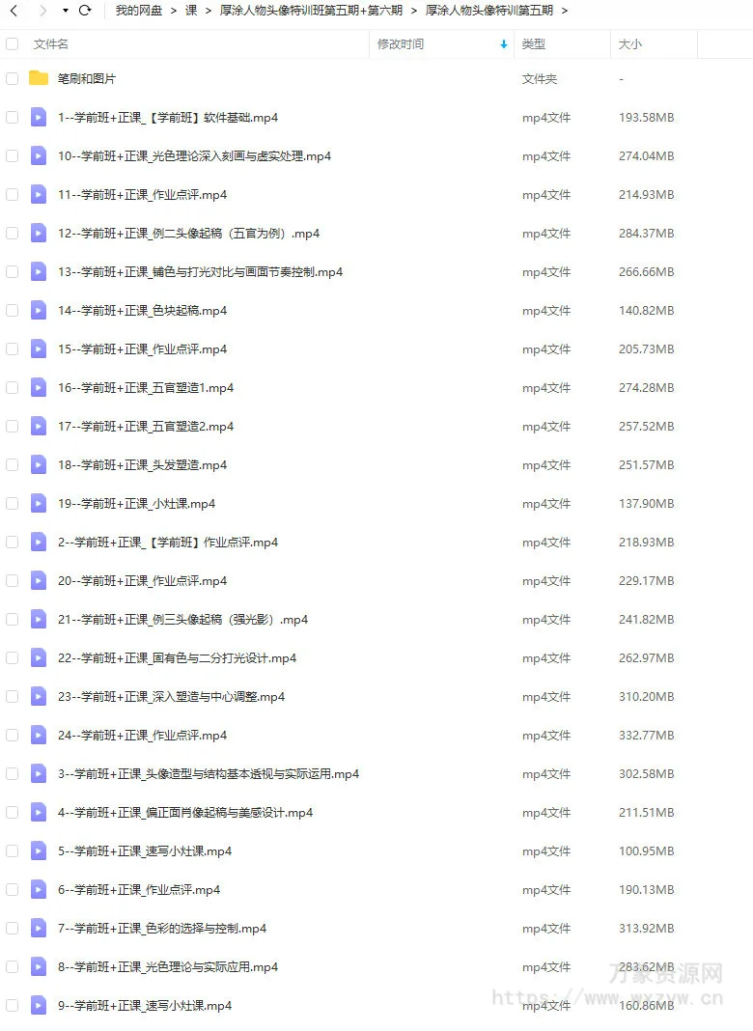Screen dimensions: 753x1031
Task: Toggle sort direction arrow on 修改时间
Action: pos(504,44)
